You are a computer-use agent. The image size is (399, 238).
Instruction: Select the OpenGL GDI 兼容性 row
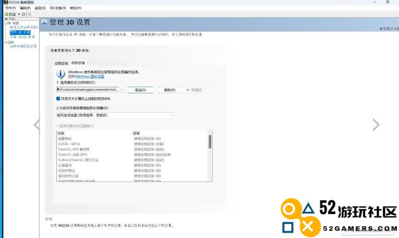132,149
